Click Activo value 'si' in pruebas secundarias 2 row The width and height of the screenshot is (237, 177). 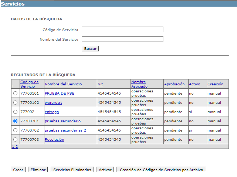[x=190, y=130]
